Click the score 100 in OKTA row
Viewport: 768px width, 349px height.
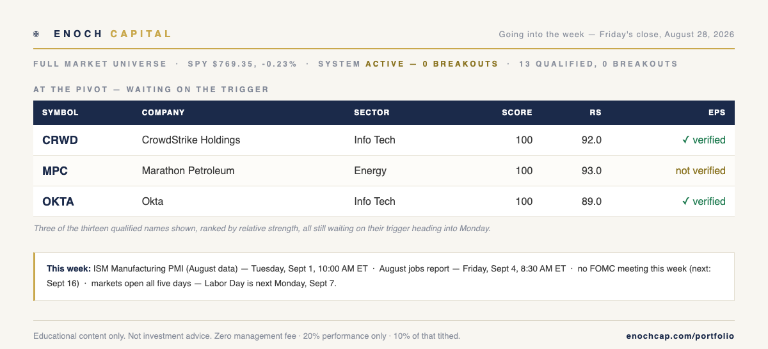pos(524,202)
